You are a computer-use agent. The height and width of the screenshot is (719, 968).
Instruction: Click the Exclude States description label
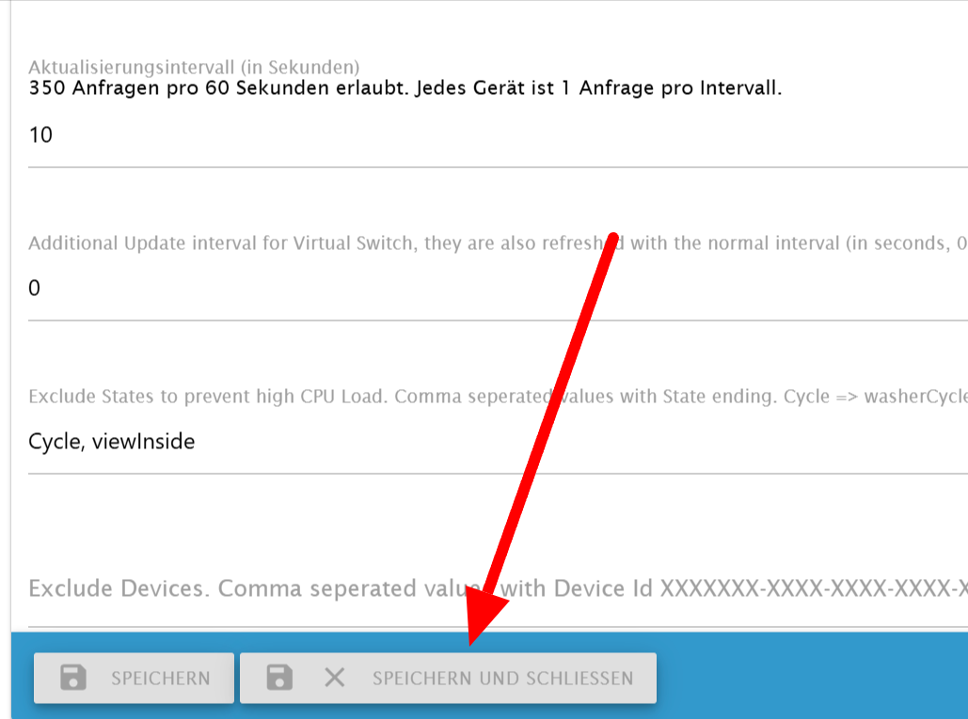(x=498, y=396)
